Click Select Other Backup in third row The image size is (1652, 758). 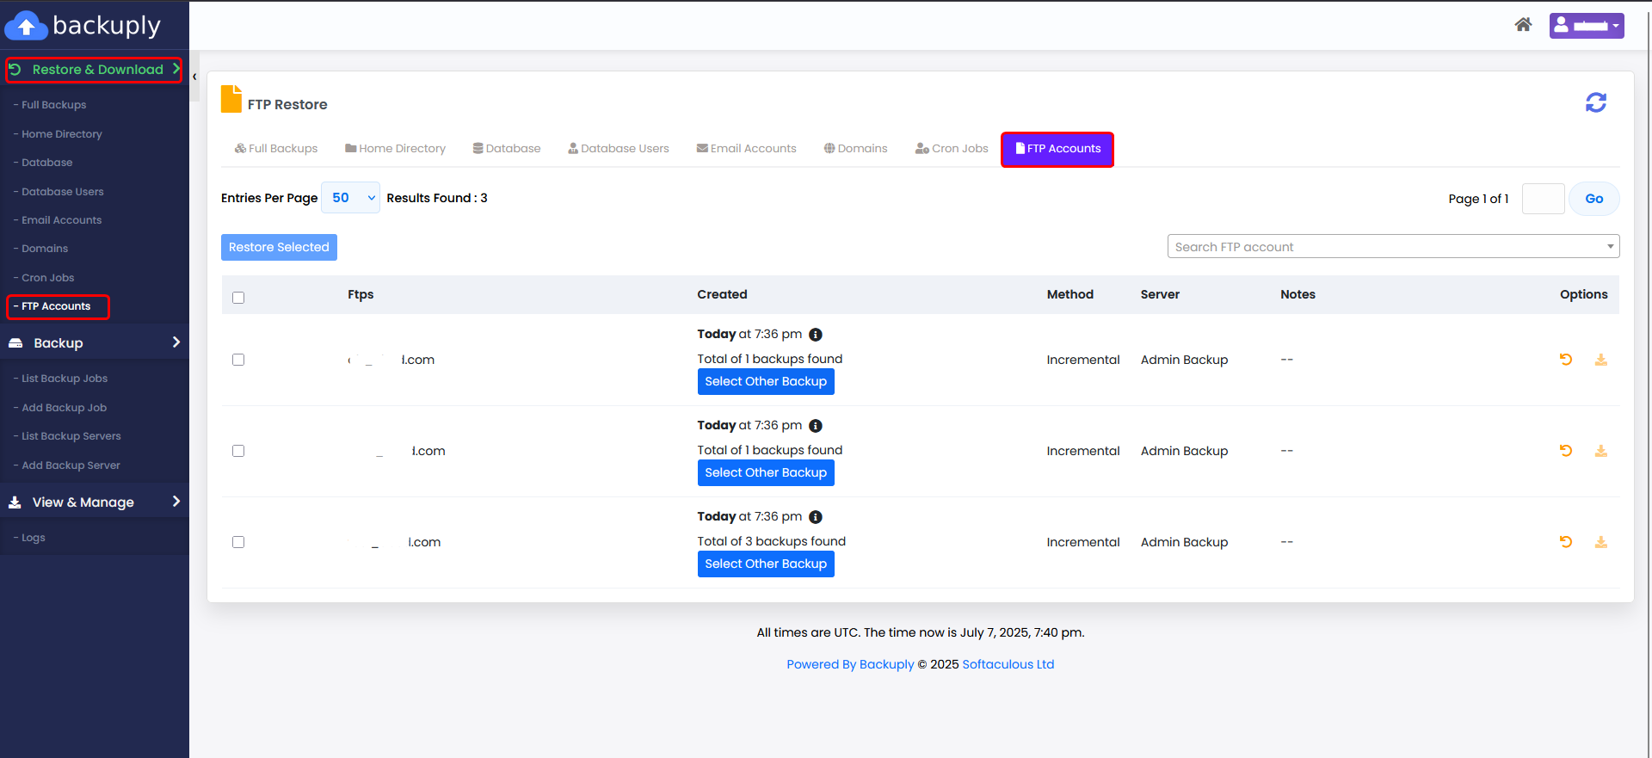(766, 564)
